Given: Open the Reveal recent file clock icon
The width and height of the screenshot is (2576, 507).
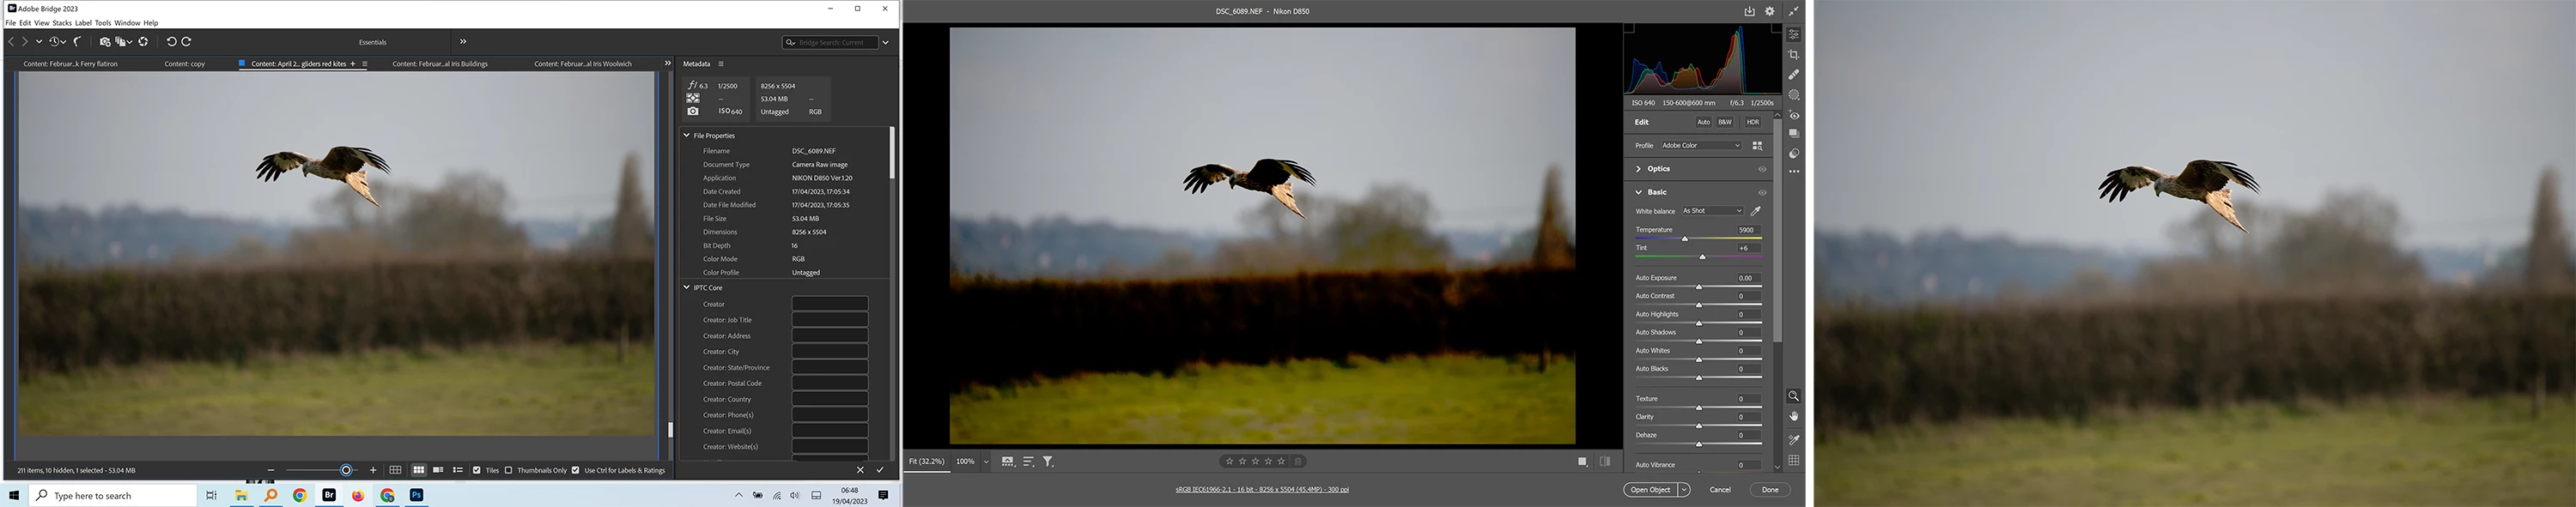Looking at the screenshot, I should coord(55,42).
